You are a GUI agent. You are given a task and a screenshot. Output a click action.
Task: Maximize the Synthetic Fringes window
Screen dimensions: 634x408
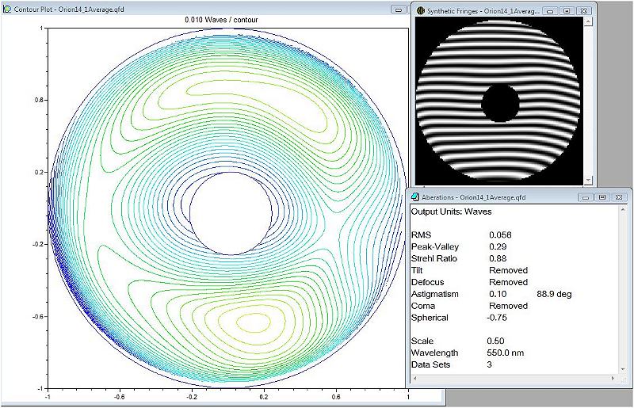coord(567,11)
